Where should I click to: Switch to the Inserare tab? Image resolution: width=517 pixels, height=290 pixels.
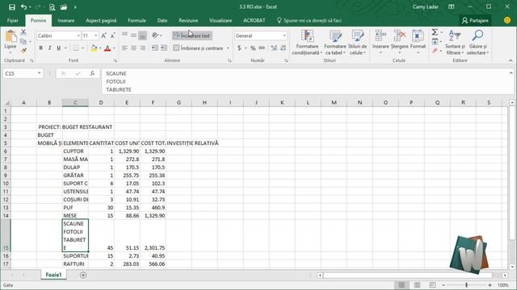tap(66, 20)
